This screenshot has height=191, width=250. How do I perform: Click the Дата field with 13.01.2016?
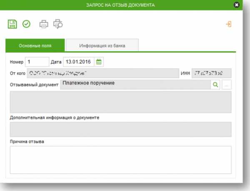tap(79, 62)
